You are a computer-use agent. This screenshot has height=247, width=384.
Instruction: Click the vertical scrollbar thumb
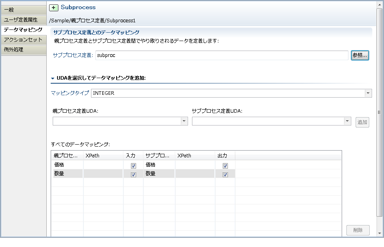[x=380, y=112]
